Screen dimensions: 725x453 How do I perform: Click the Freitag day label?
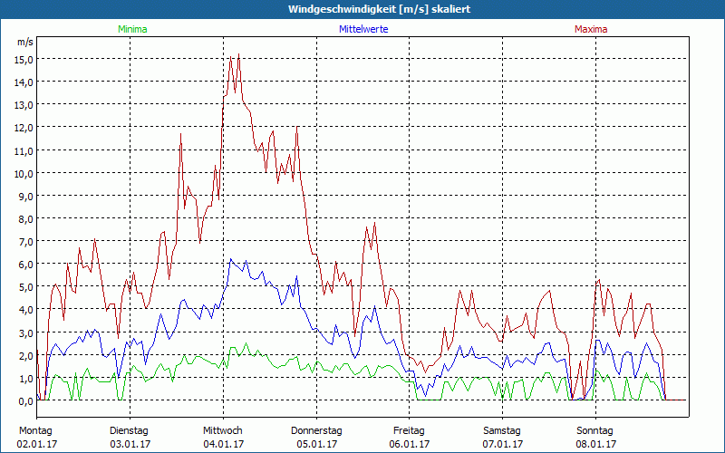click(x=409, y=430)
